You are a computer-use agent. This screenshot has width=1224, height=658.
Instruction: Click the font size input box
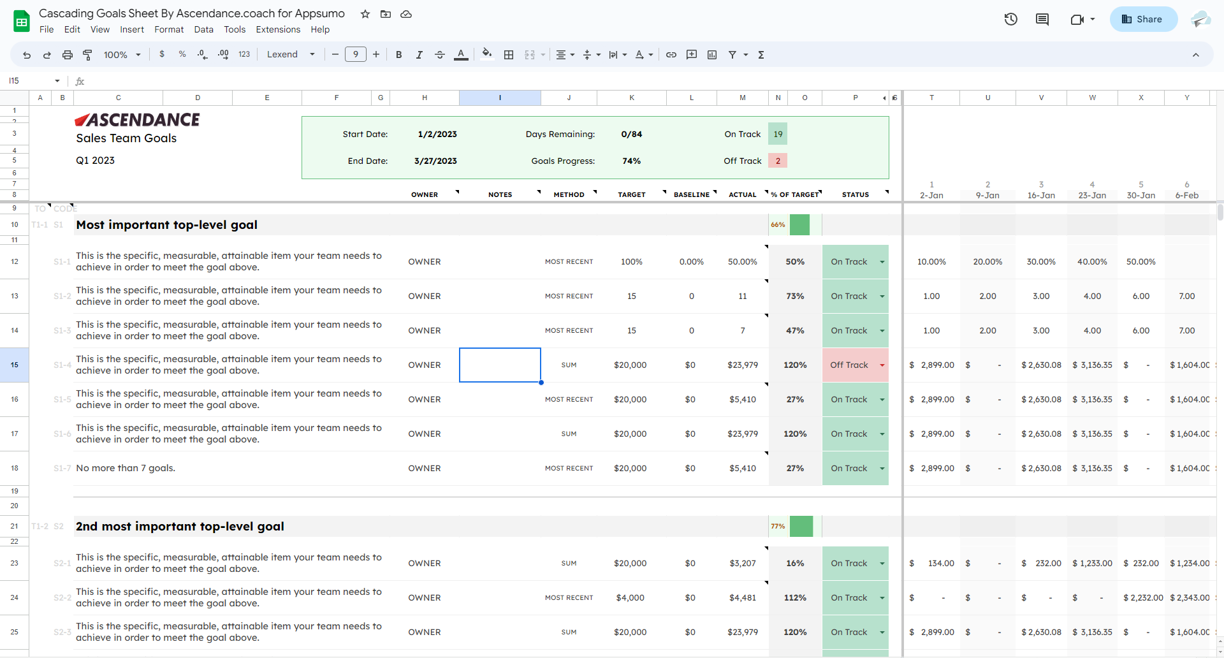355,55
